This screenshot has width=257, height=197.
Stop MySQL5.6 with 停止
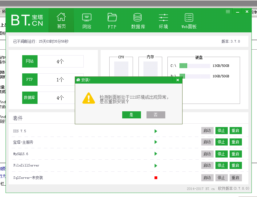[221, 154]
